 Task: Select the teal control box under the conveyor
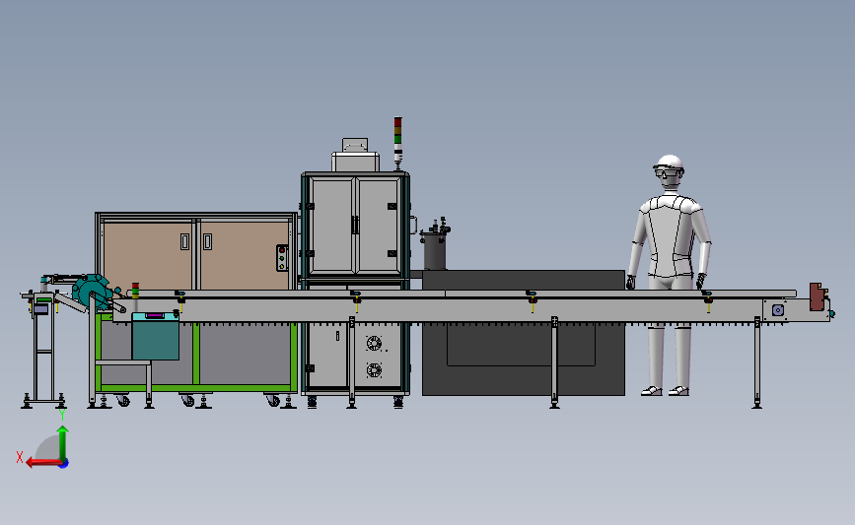[x=156, y=336]
